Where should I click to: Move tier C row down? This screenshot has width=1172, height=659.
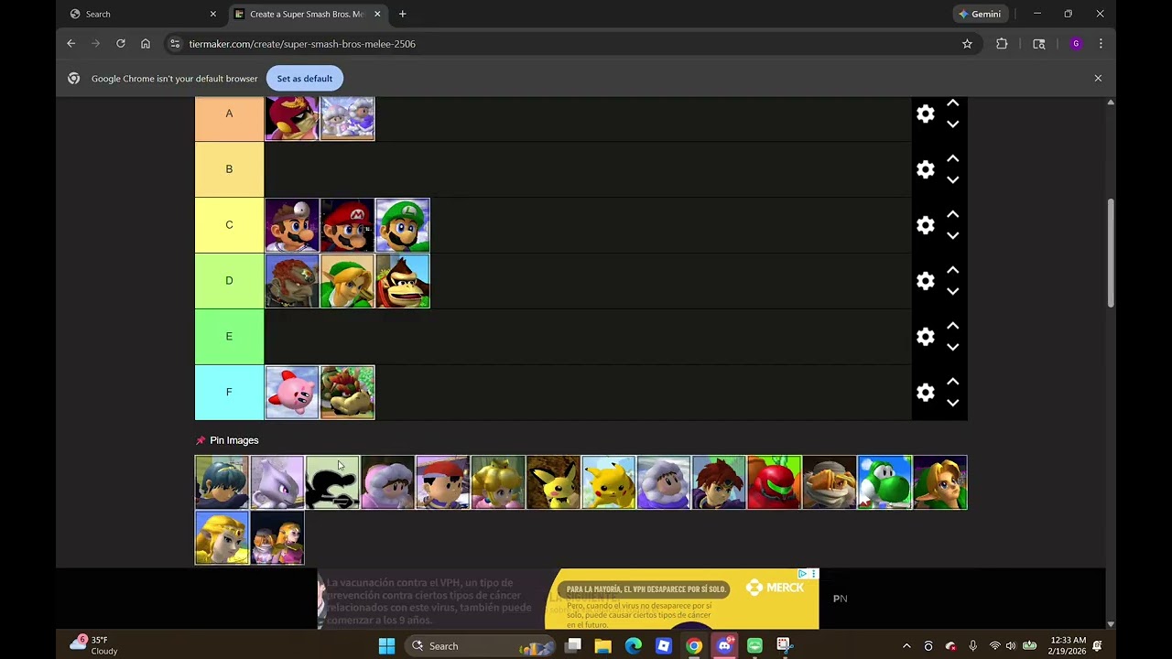[x=952, y=236]
